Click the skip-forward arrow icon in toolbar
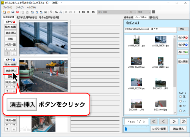This screenshot has height=137, width=190. pyautogui.click(x=83, y=12)
